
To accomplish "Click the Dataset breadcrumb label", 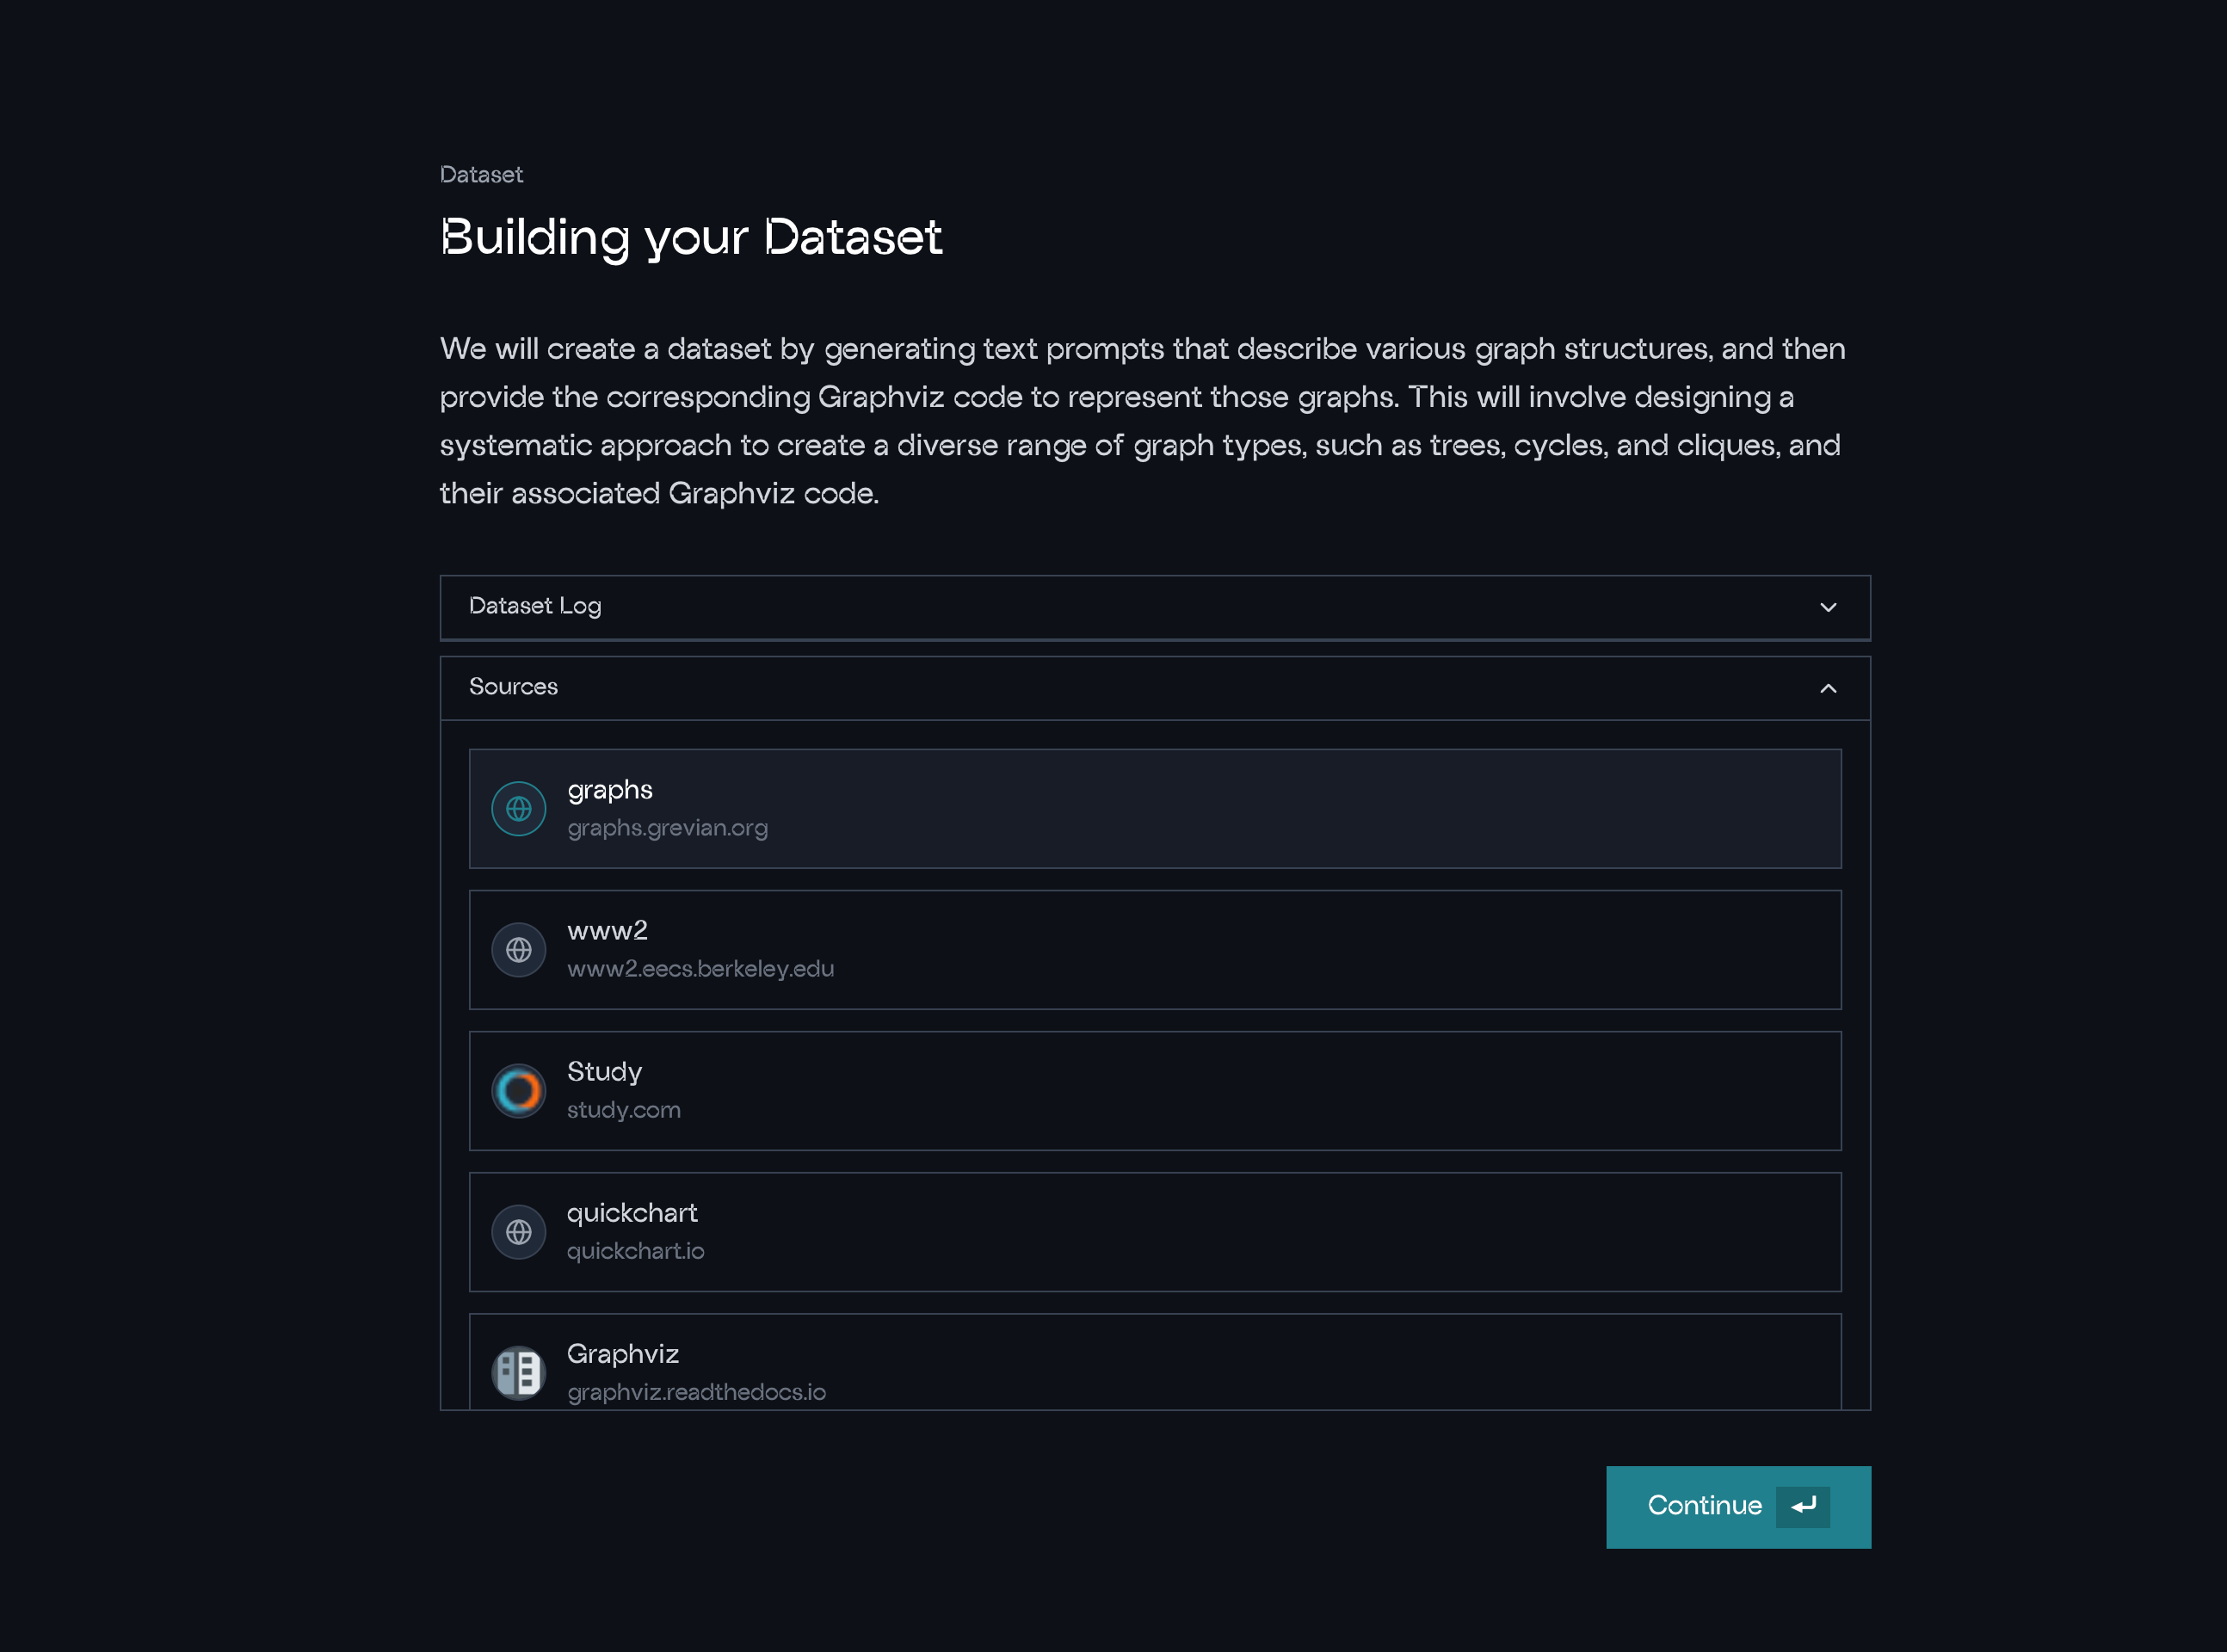I will pos(481,175).
